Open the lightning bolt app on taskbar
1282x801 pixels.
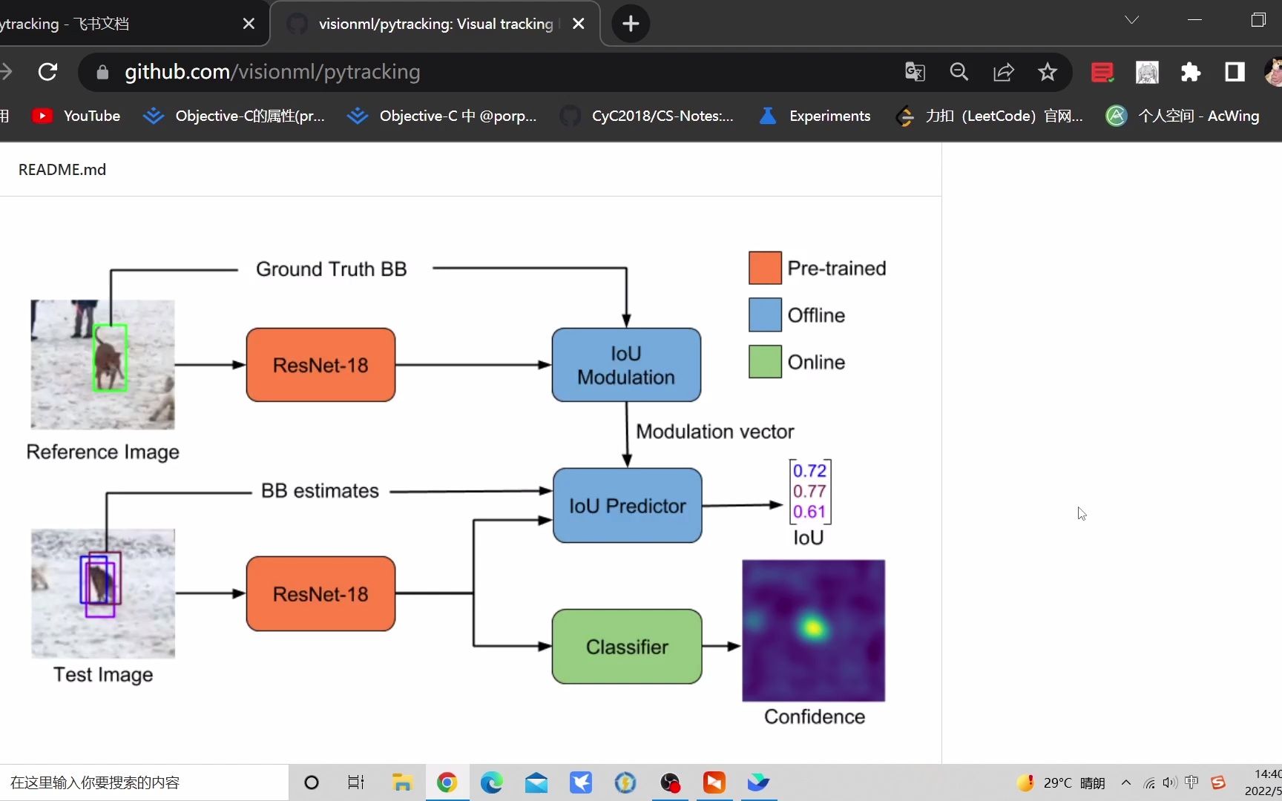pos(625,782)
